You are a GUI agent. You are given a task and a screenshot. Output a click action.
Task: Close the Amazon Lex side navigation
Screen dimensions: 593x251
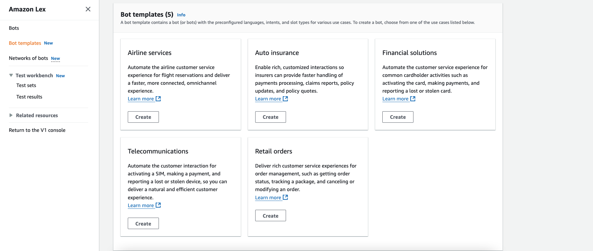(88, 9)
